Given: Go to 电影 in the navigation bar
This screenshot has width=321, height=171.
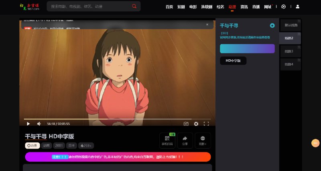Looking at the screenshot, I should click(193, 7).
